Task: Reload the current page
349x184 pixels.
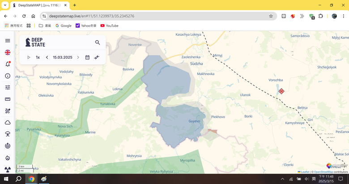Action: point(24,16)
